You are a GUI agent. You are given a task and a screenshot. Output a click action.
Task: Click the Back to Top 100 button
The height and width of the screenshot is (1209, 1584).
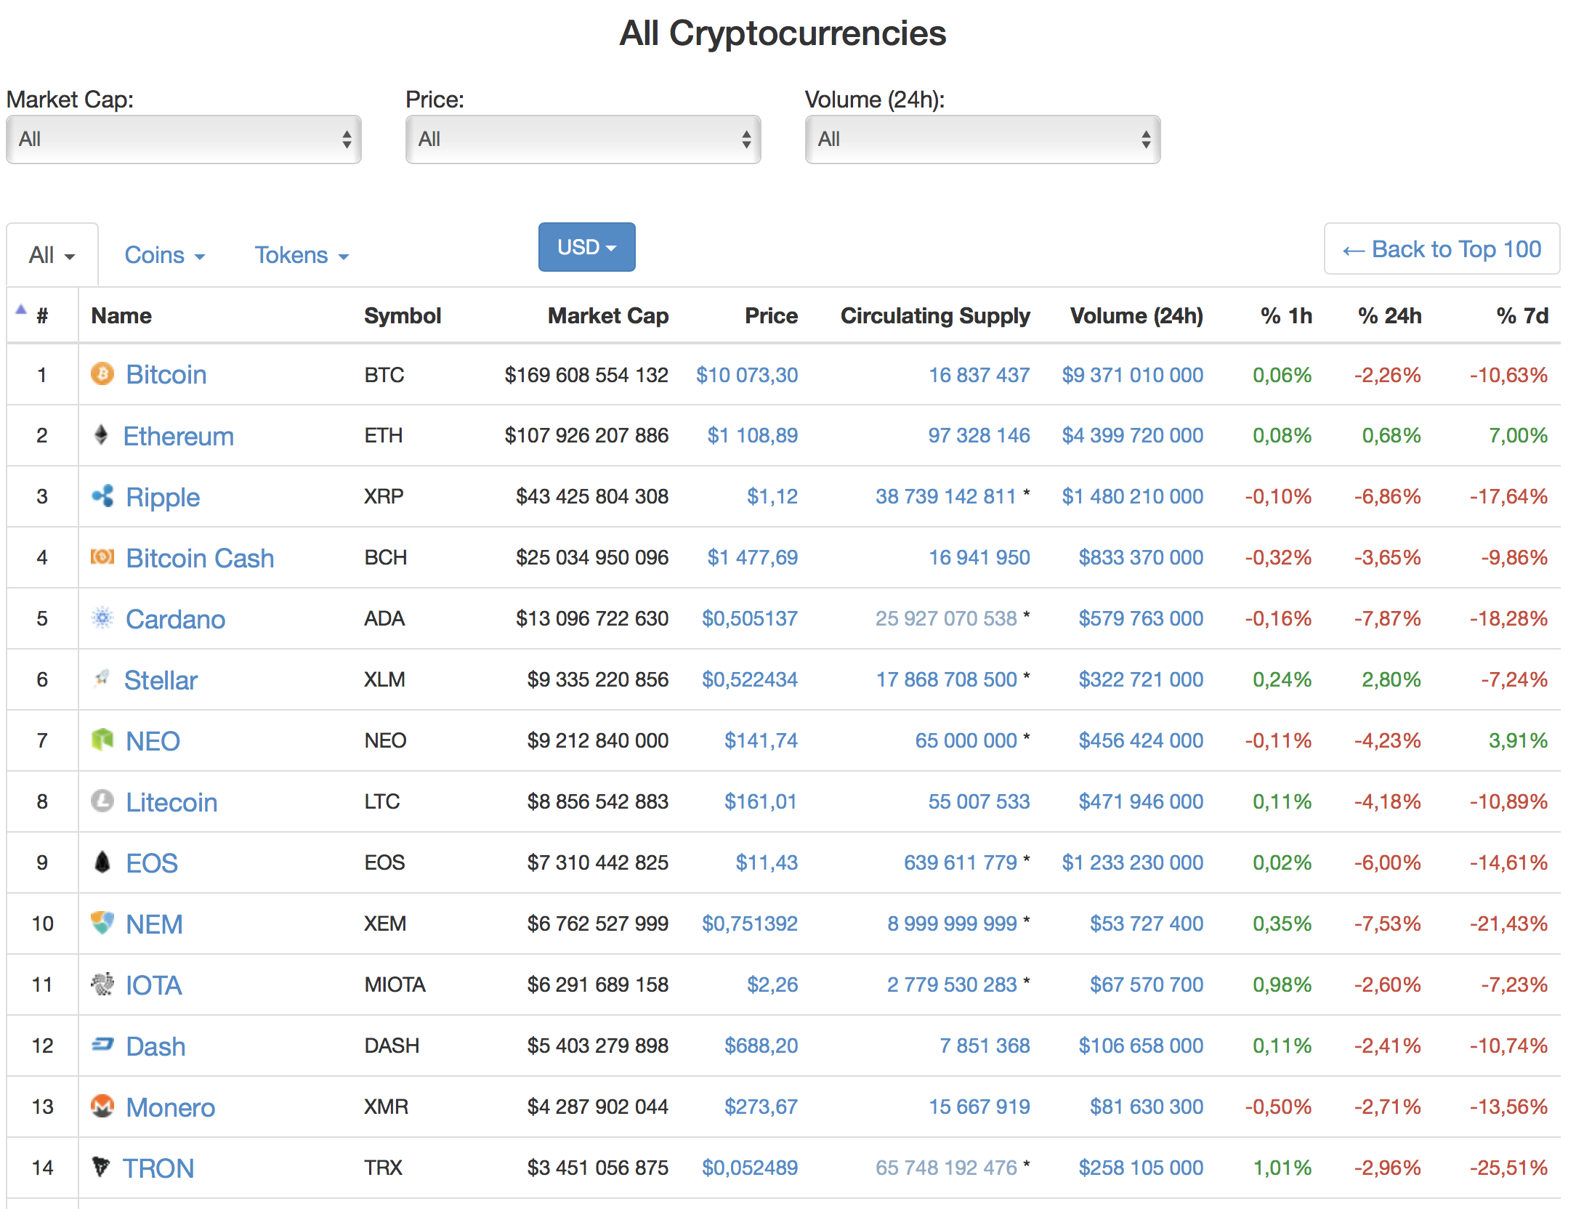click(x=1442, y=249)
